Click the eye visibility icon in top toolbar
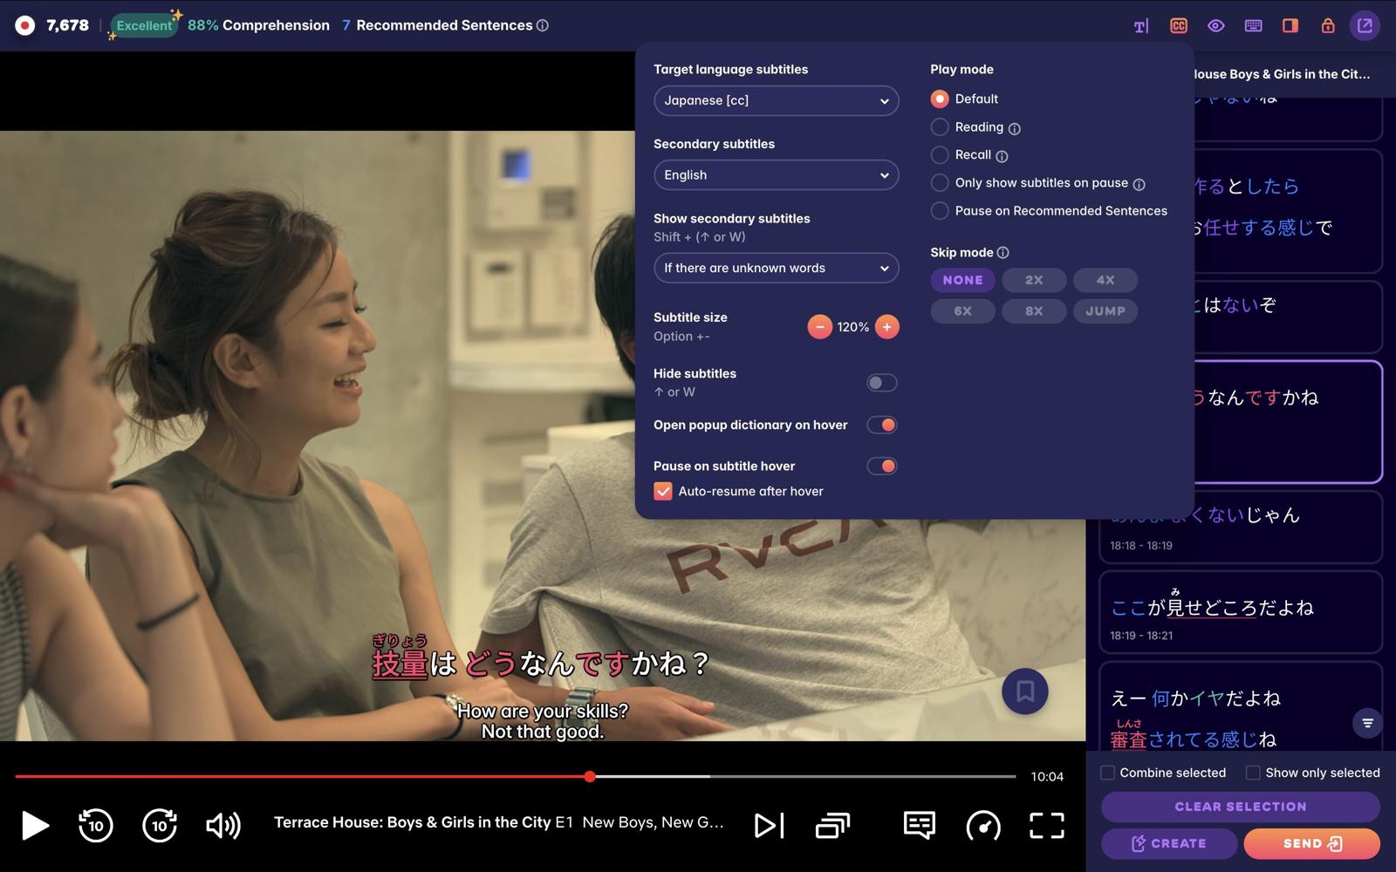The height and width of the screenshot is (872, 1396). 1216,25
